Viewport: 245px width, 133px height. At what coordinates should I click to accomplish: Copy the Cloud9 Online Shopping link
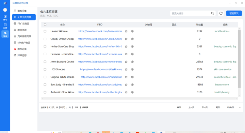pyautogui.click(x=126, y=39)
